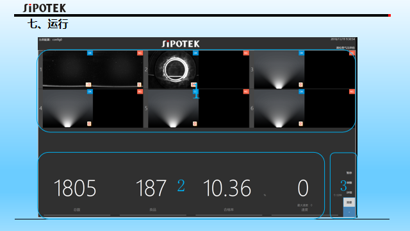Click the OK badge on camera 3
Image resolution: width=410 pixels, height=231 pixels.
tap(301, 53)
